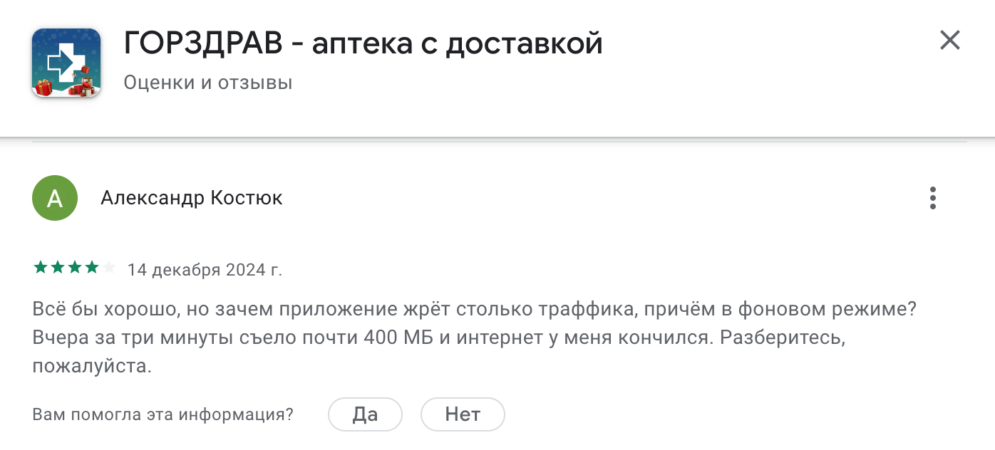
Task: Click the empty fifth rating star
Action: [x=108, y=268]
